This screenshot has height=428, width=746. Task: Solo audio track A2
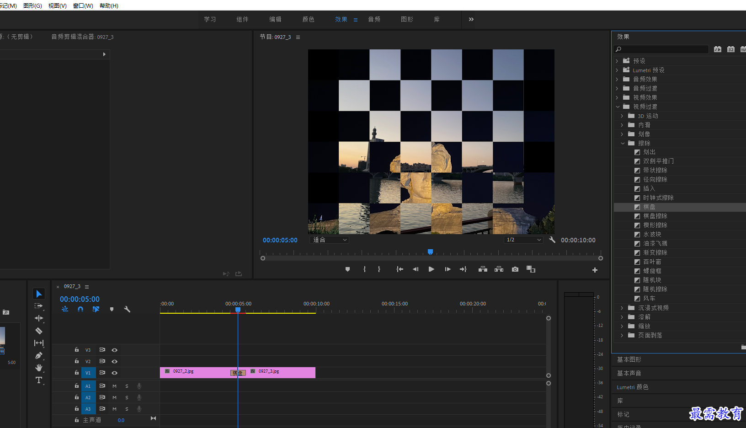point(127,397)
